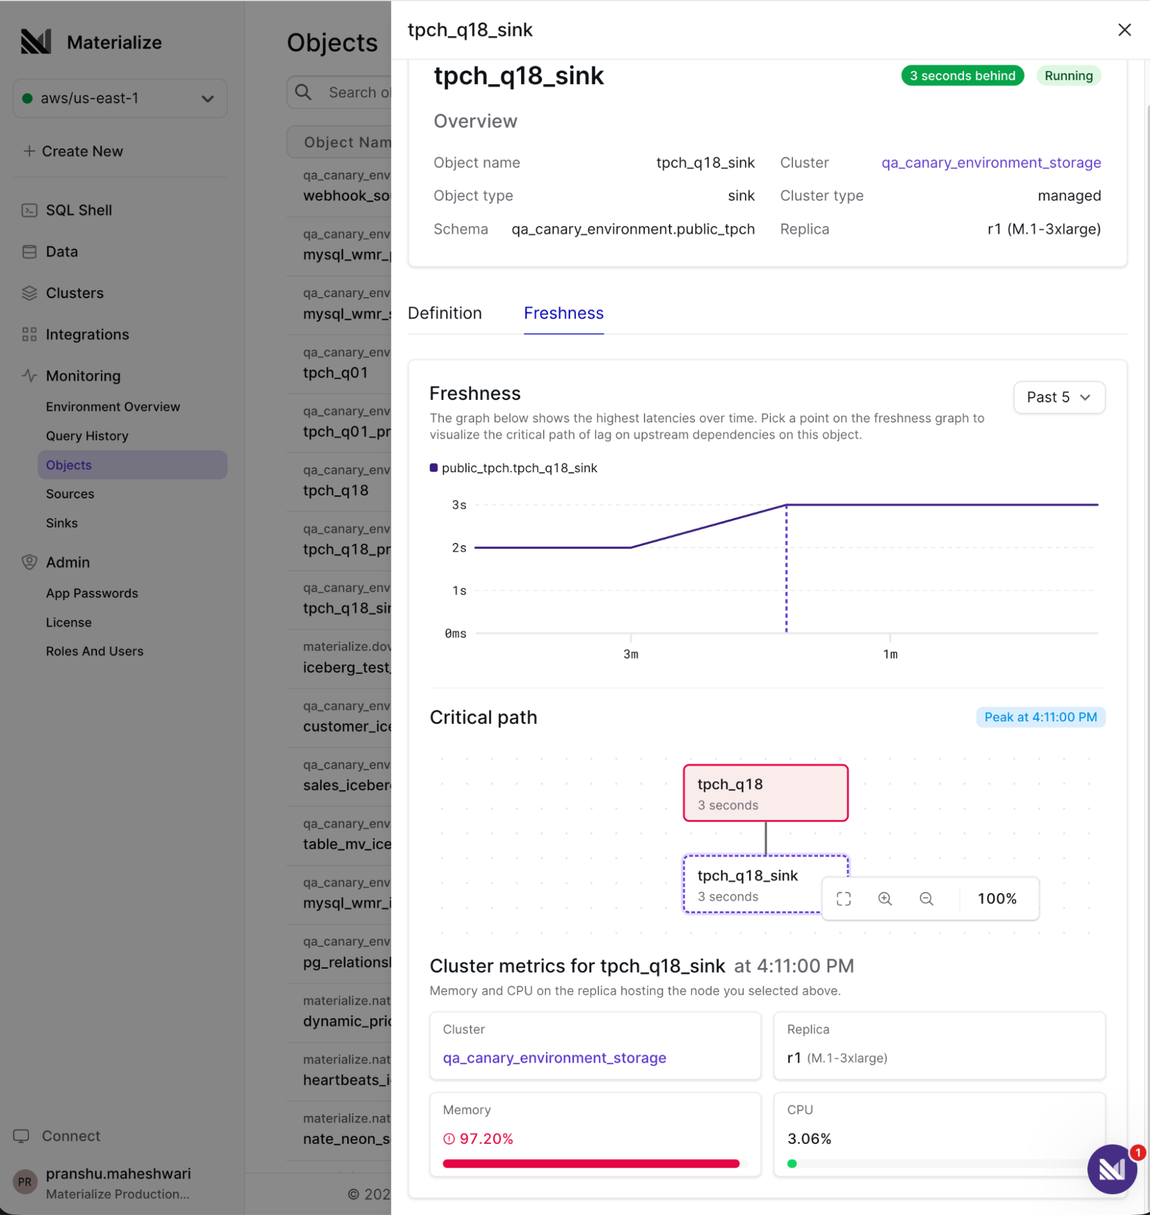This screenshot has height=1215, width=1150.
Task: Open Sinks in the sidebar
Action: 62,523
